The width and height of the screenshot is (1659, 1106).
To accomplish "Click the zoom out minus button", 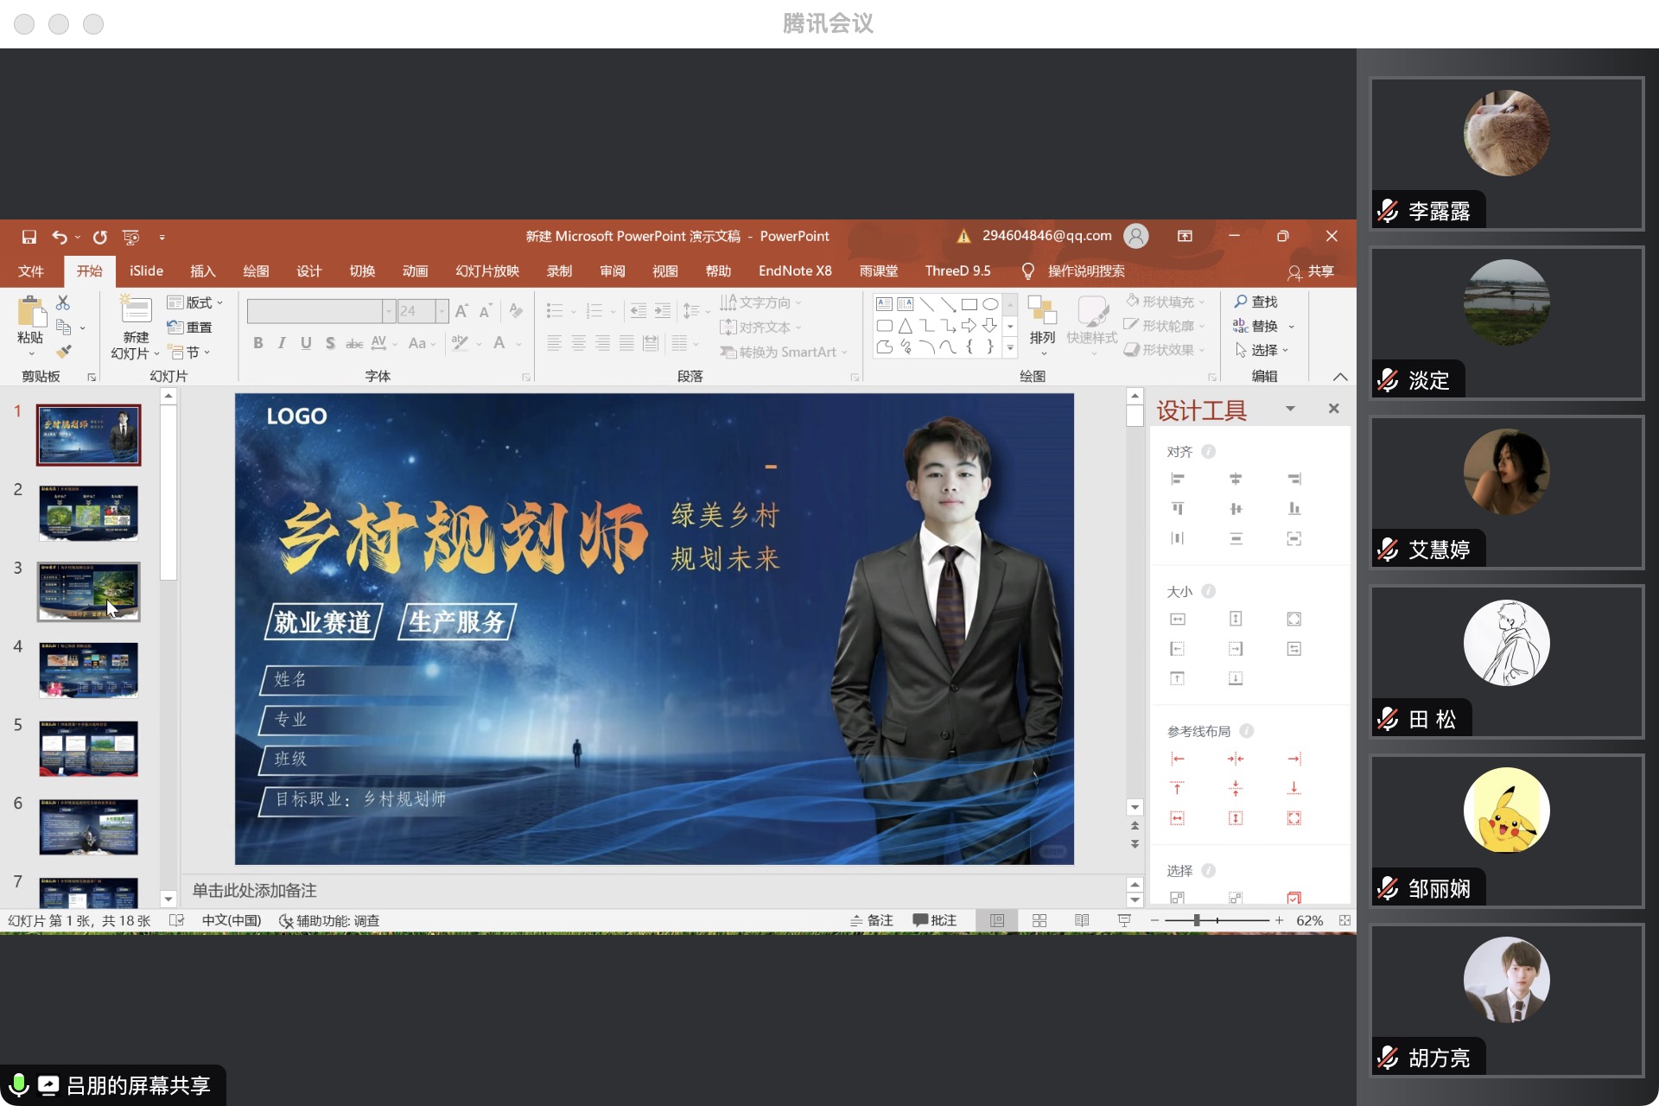I will tap(1154, 920).
